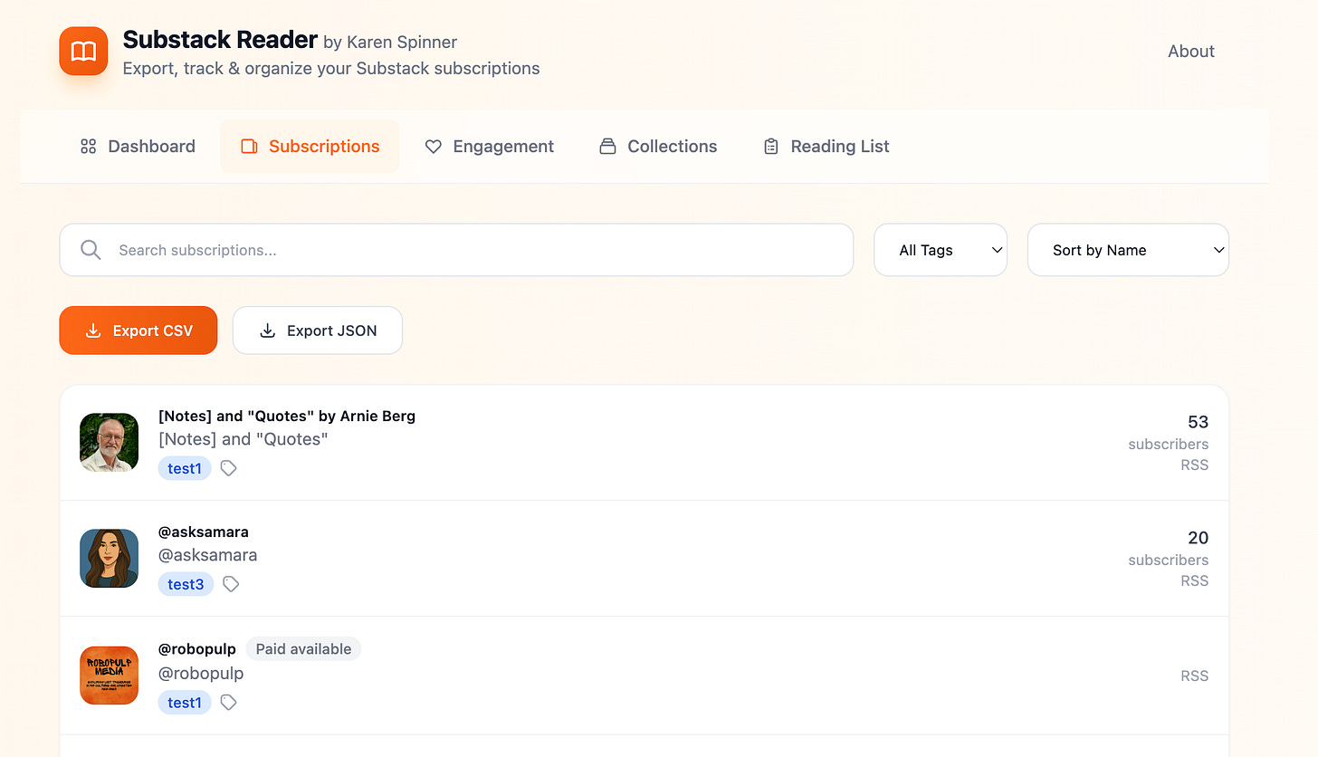Image resolution: width=1318 pixels, height=757 pixels.
Task: Click the Export CSV button
Action: 138,331
